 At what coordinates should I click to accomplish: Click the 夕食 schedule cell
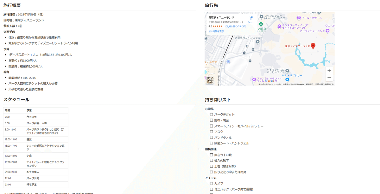[47, 156]
